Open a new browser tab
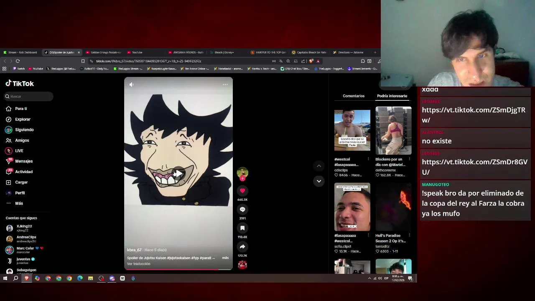 pyautogui.click(x=375, y=52)
